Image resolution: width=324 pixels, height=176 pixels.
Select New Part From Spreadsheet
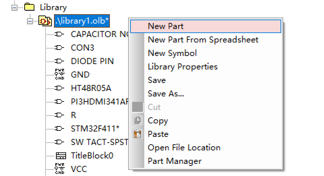[203, 40]
